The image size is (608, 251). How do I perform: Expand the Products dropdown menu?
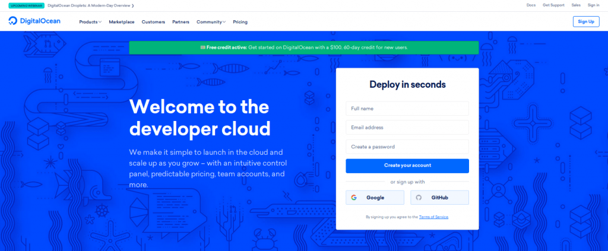pyautogui.click(x=90, y=22)
